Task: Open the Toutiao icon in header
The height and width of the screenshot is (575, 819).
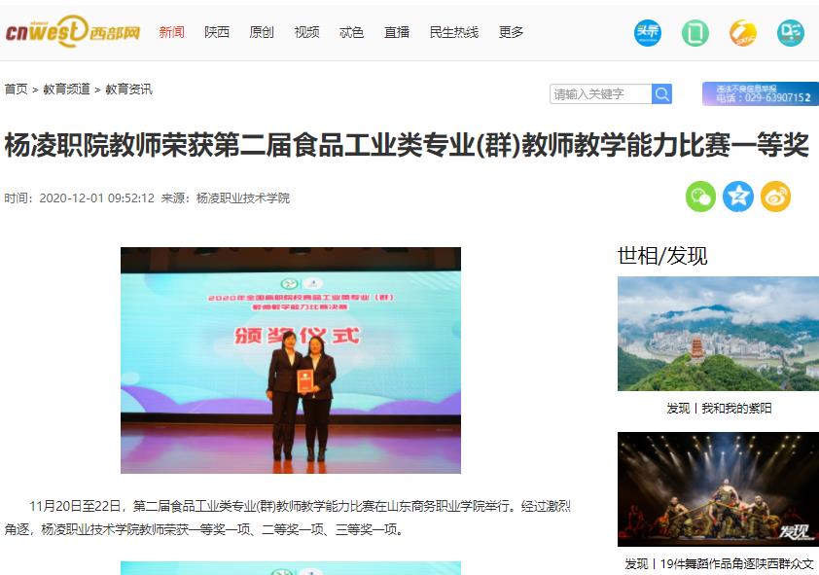Action: [x=648, y=33]
